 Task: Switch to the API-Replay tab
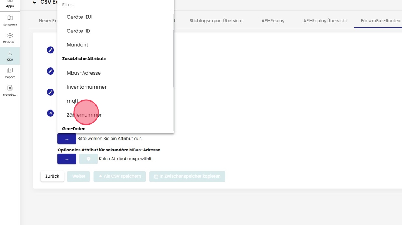click(x=273, y=21)
